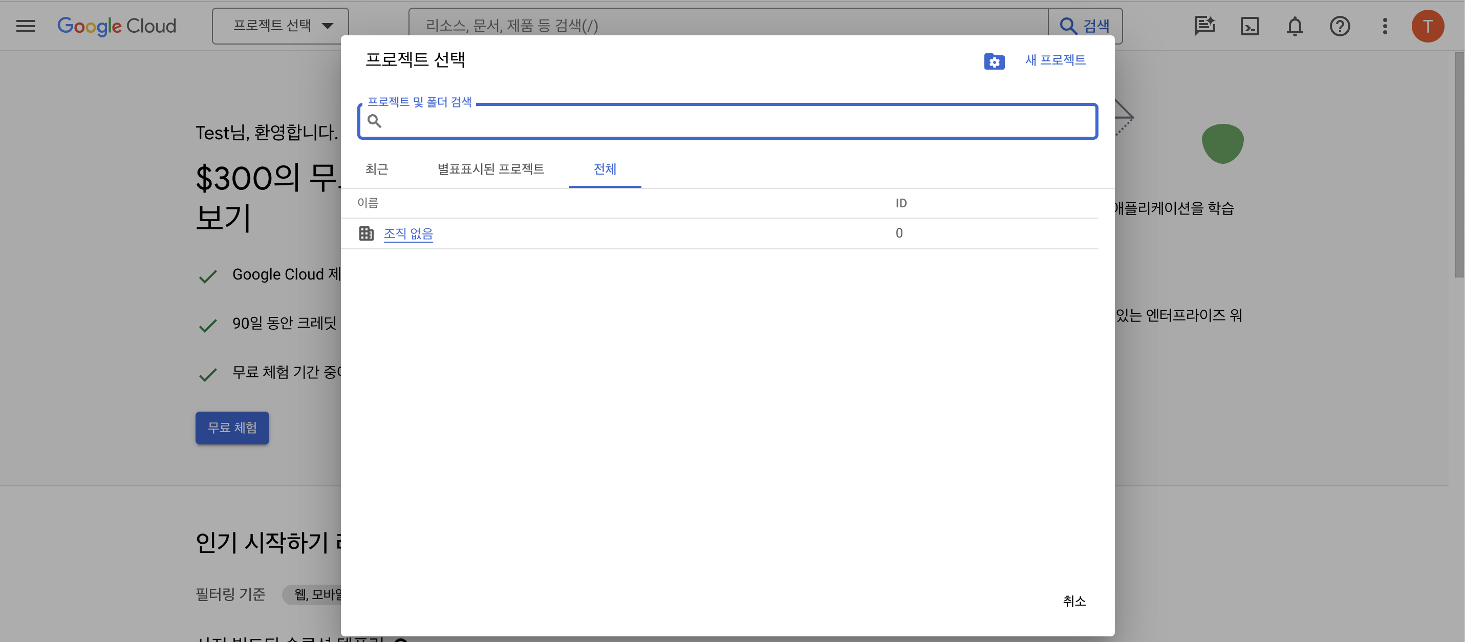Image resolution: width=1465 pixels, height=642 pixels.
Task: Switch to the 최근 tab
Action: pyautogui.click(x=376, y=169)
